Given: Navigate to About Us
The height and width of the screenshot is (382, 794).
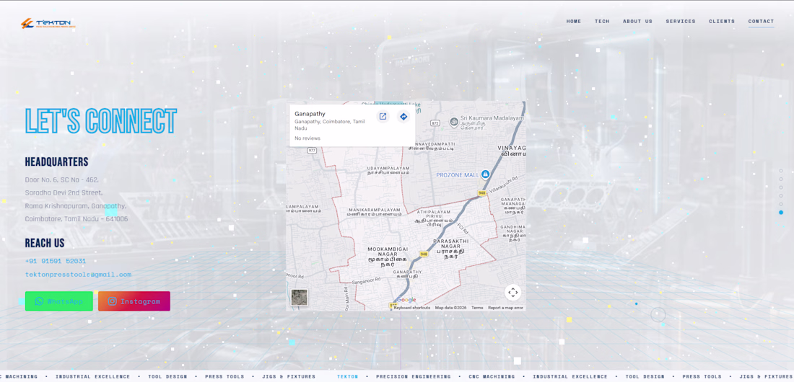Looking at the screenshot, I should pos(637,21).
